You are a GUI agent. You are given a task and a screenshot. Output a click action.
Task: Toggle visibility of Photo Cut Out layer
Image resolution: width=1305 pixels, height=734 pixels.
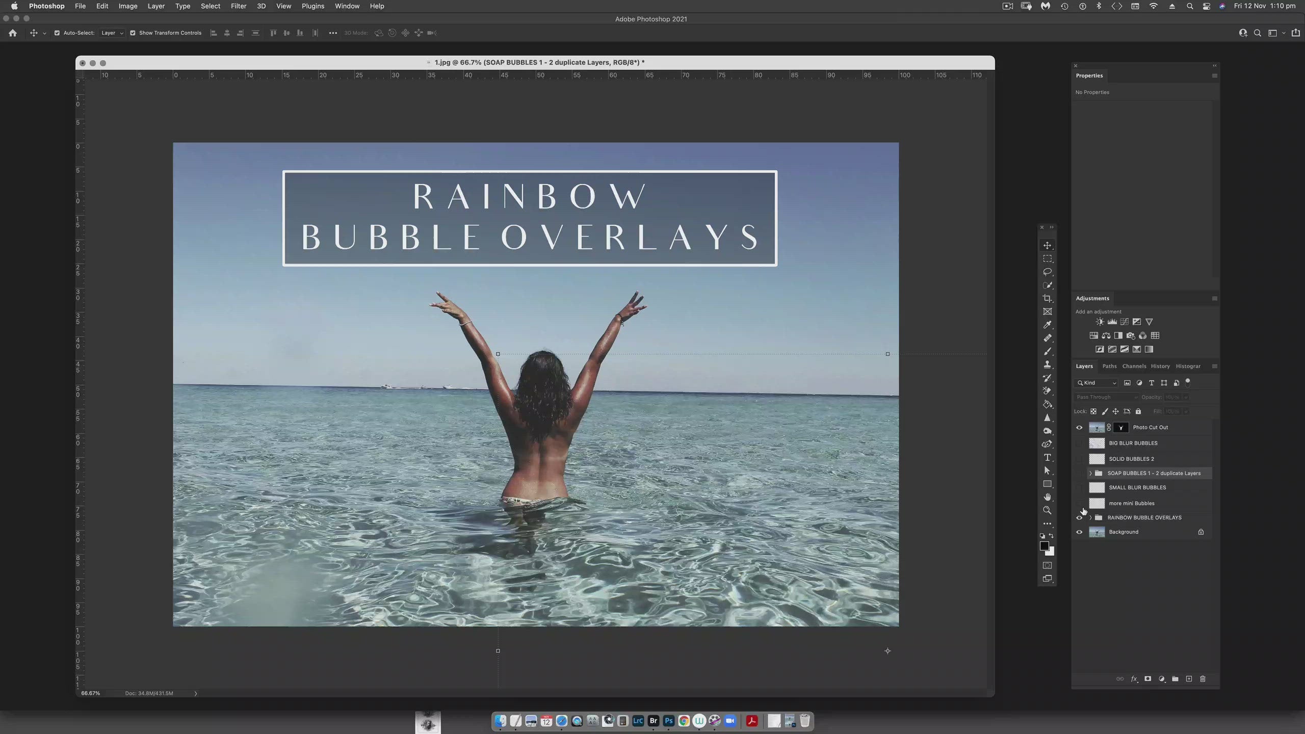tap(1080, 427)
